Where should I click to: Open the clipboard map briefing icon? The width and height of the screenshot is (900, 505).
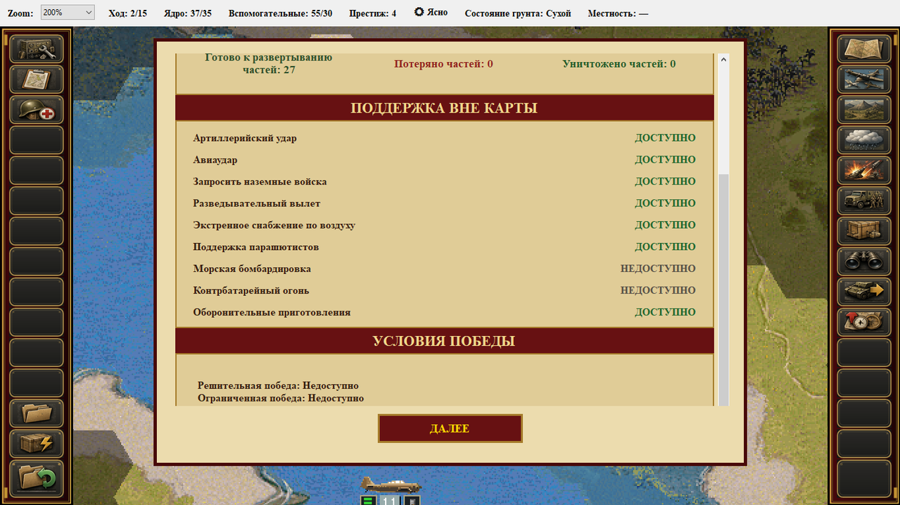coord(37,80)
